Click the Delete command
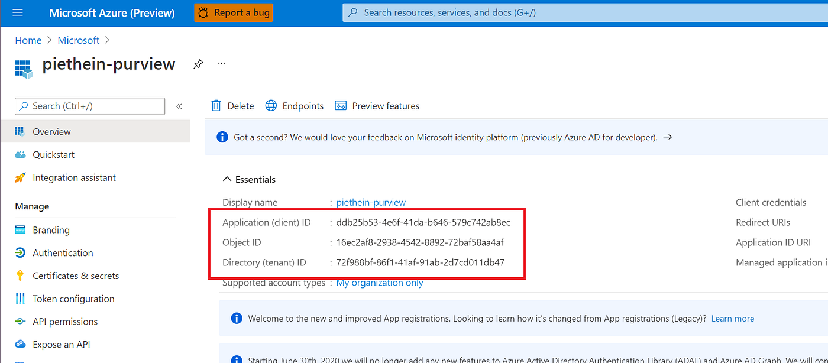 (x=232, y=106)
